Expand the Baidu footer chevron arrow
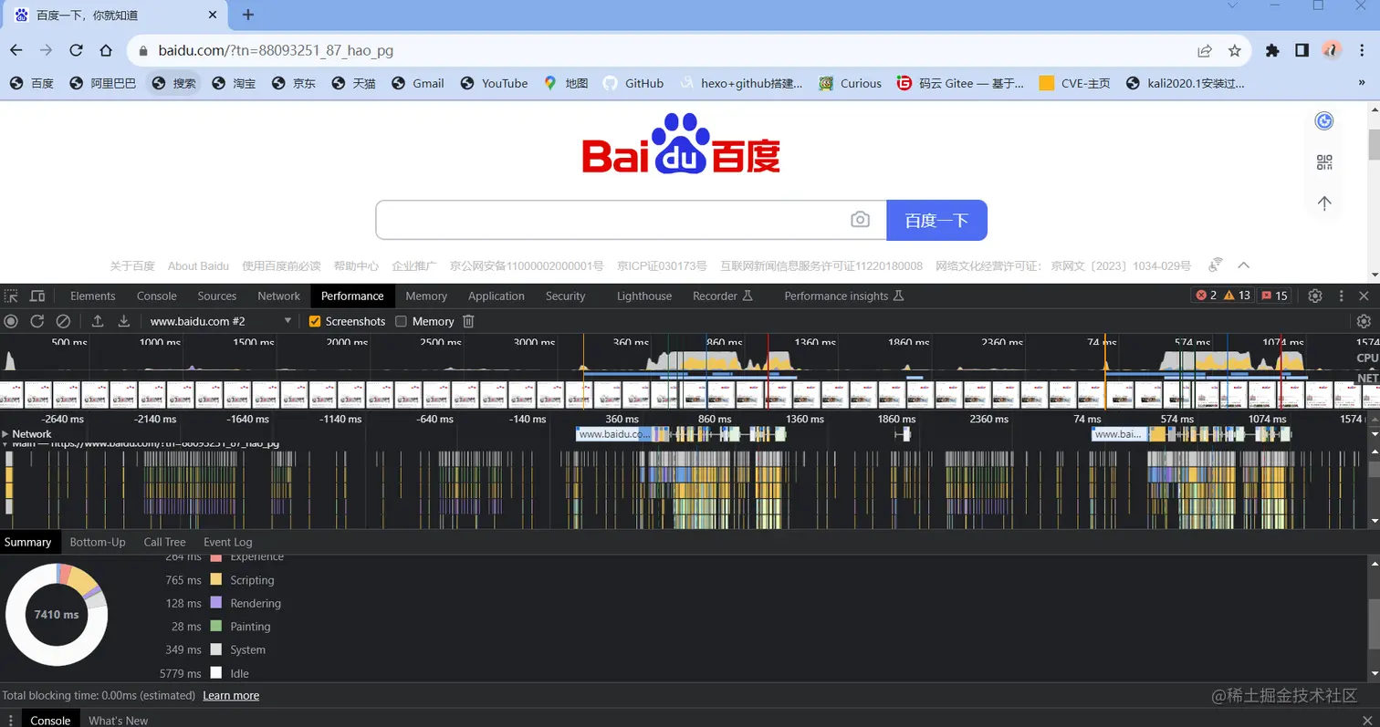 click(1243, 265)
